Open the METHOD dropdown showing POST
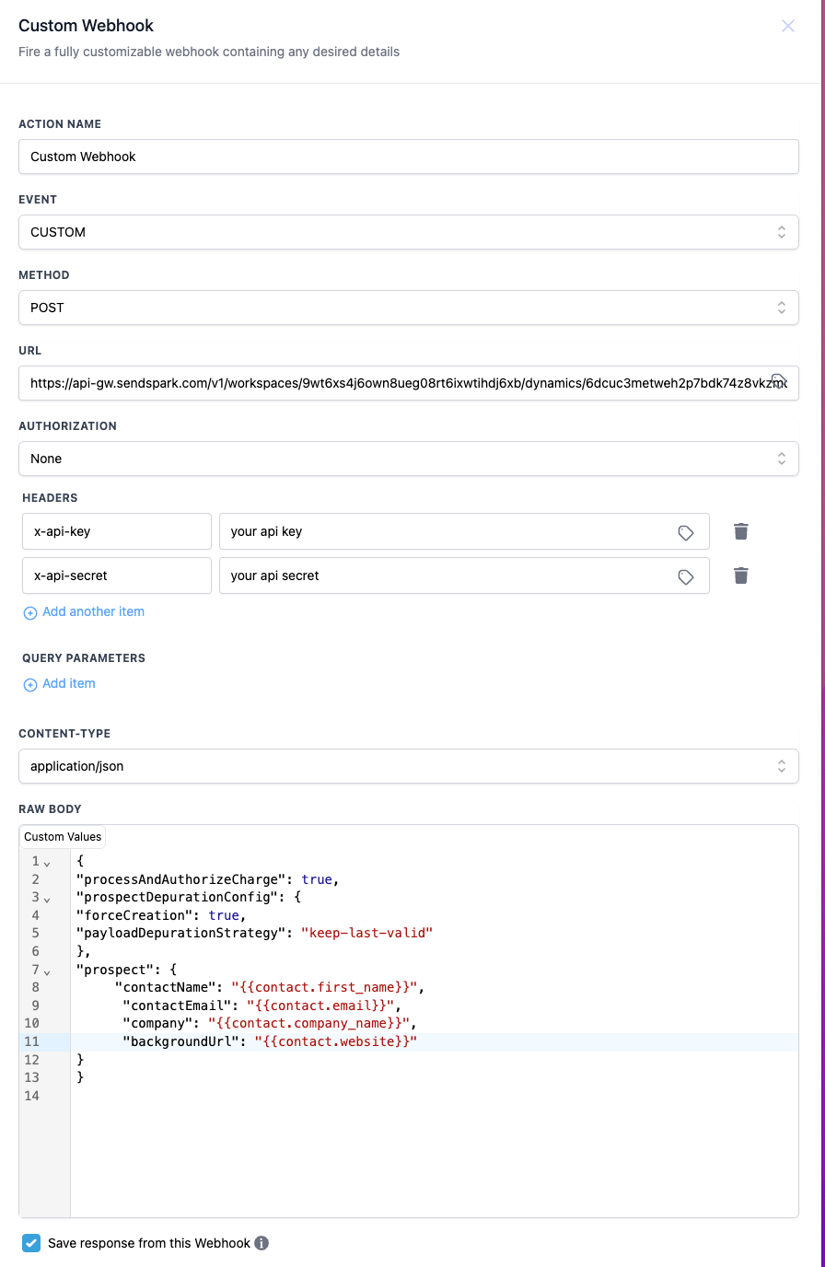 [409, 308]
